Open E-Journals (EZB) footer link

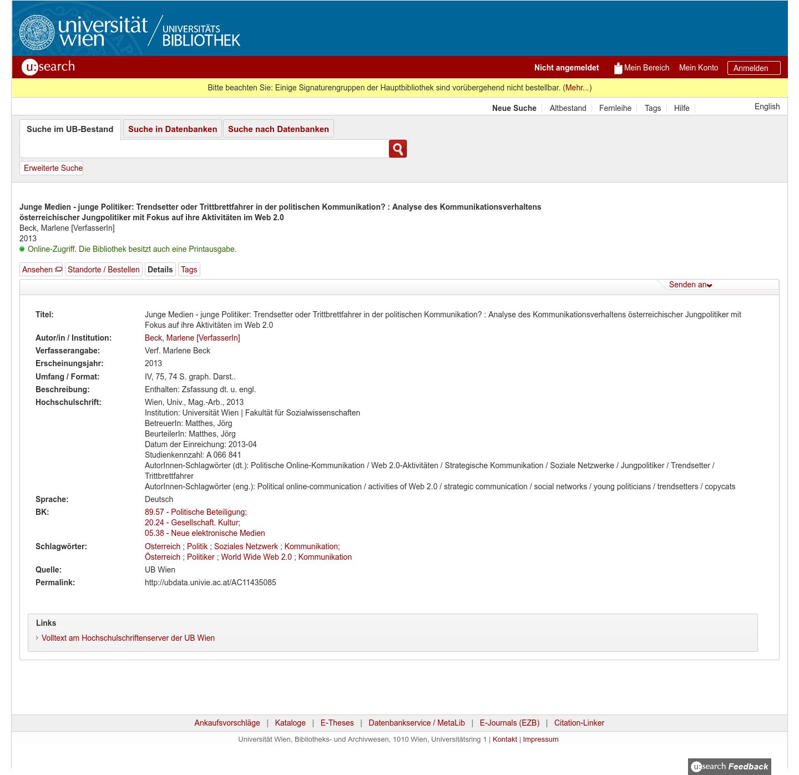(509, 723)
